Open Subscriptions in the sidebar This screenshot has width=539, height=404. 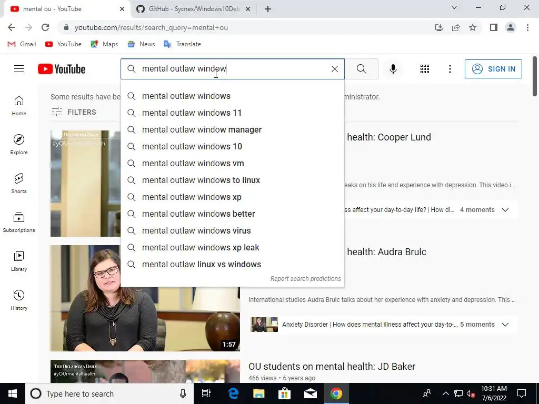pyautogui.click(x=19, y=222)
